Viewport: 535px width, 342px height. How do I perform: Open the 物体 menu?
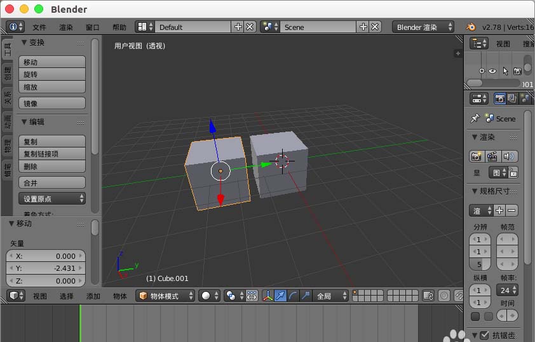pos(120,296)
